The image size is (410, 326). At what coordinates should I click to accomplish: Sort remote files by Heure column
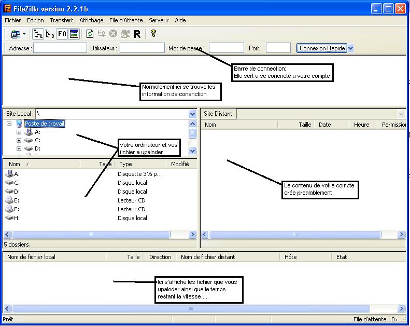pos(363,125)
